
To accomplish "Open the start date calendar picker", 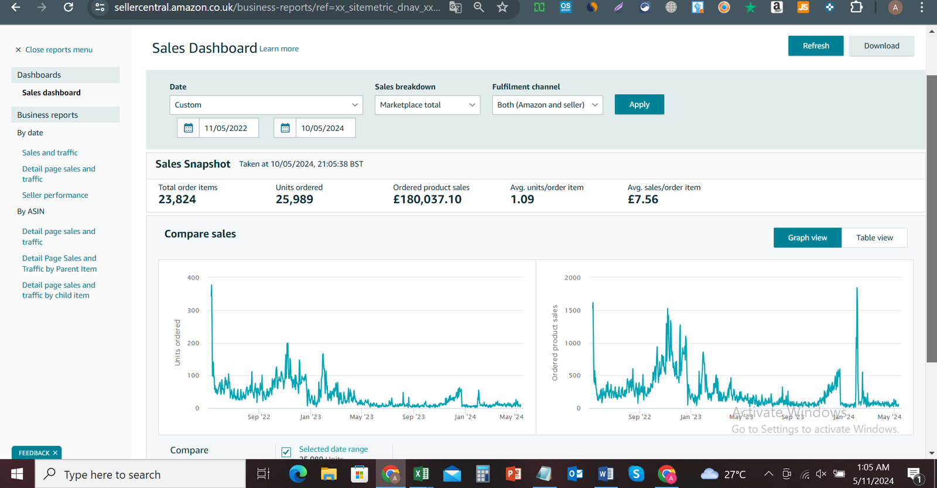I will click(189, 128).
